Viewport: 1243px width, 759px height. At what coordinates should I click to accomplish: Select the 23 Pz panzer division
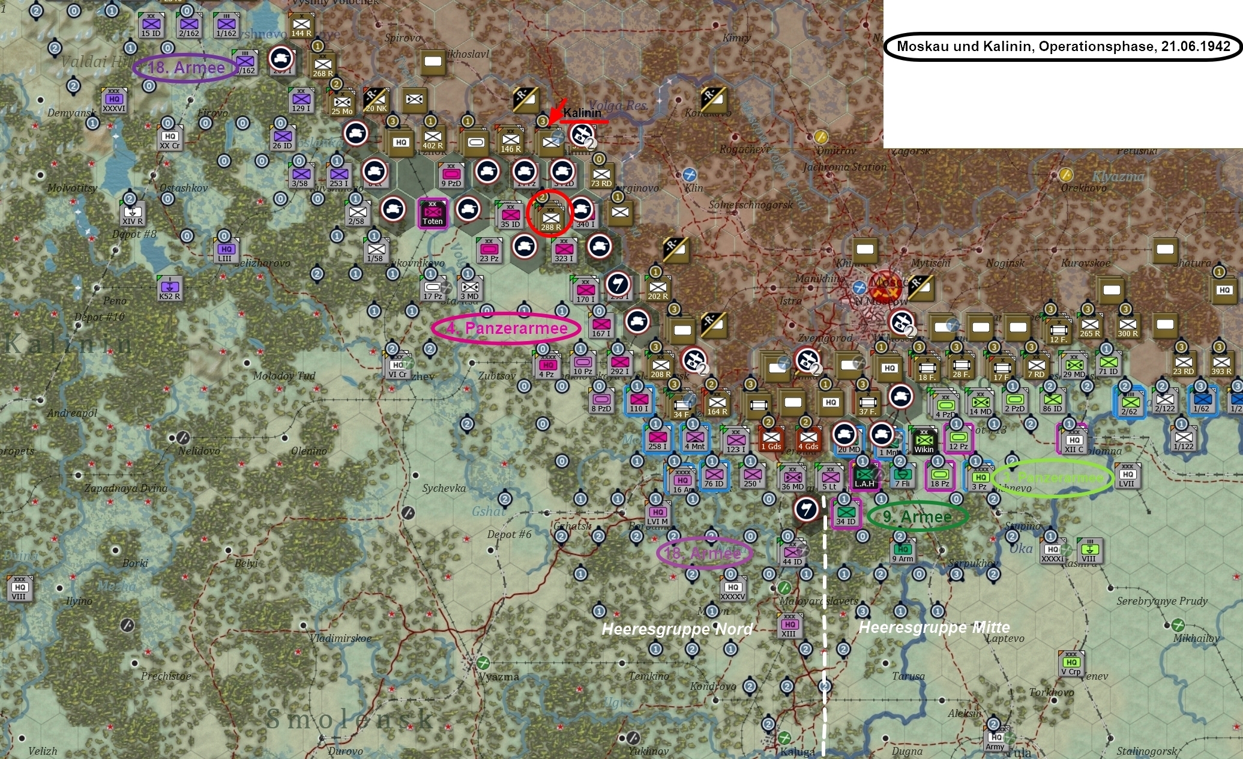489,251
